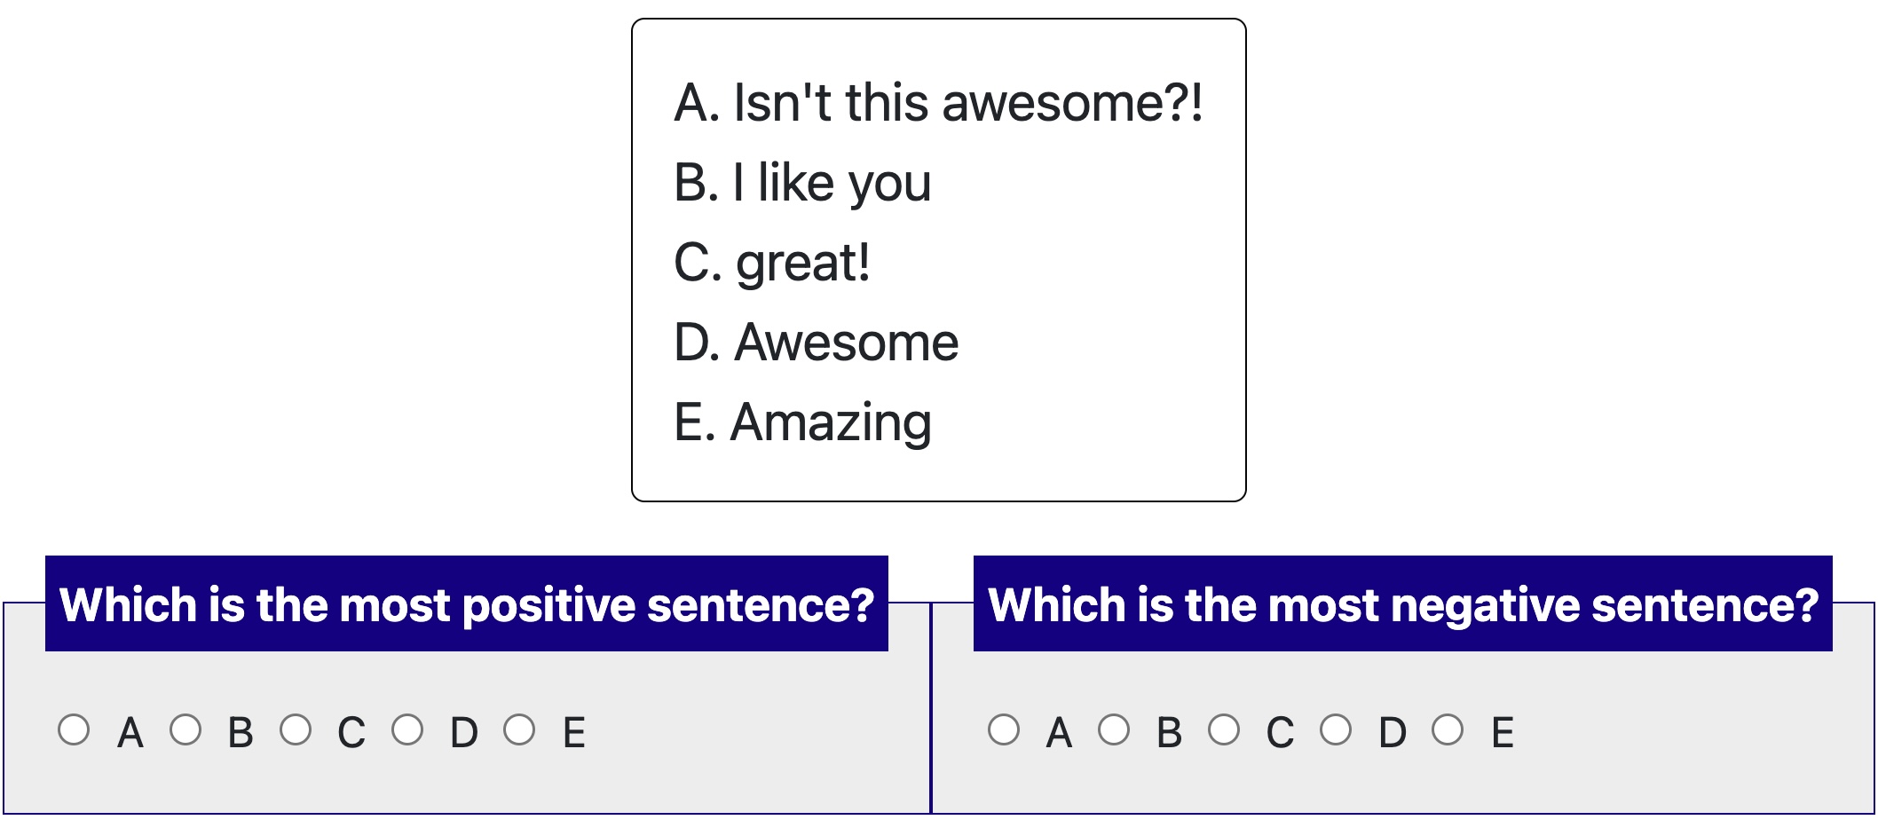Image resolution: width=1878 pixels, height=820 pixels.
Task: Select option A as most positive sentence
Action: pos(74,729)
